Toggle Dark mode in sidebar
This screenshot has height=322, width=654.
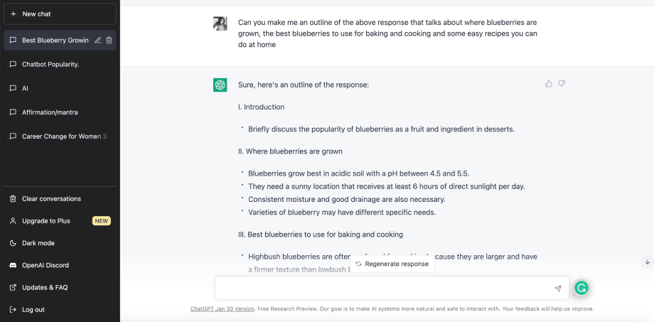(38, 243)
